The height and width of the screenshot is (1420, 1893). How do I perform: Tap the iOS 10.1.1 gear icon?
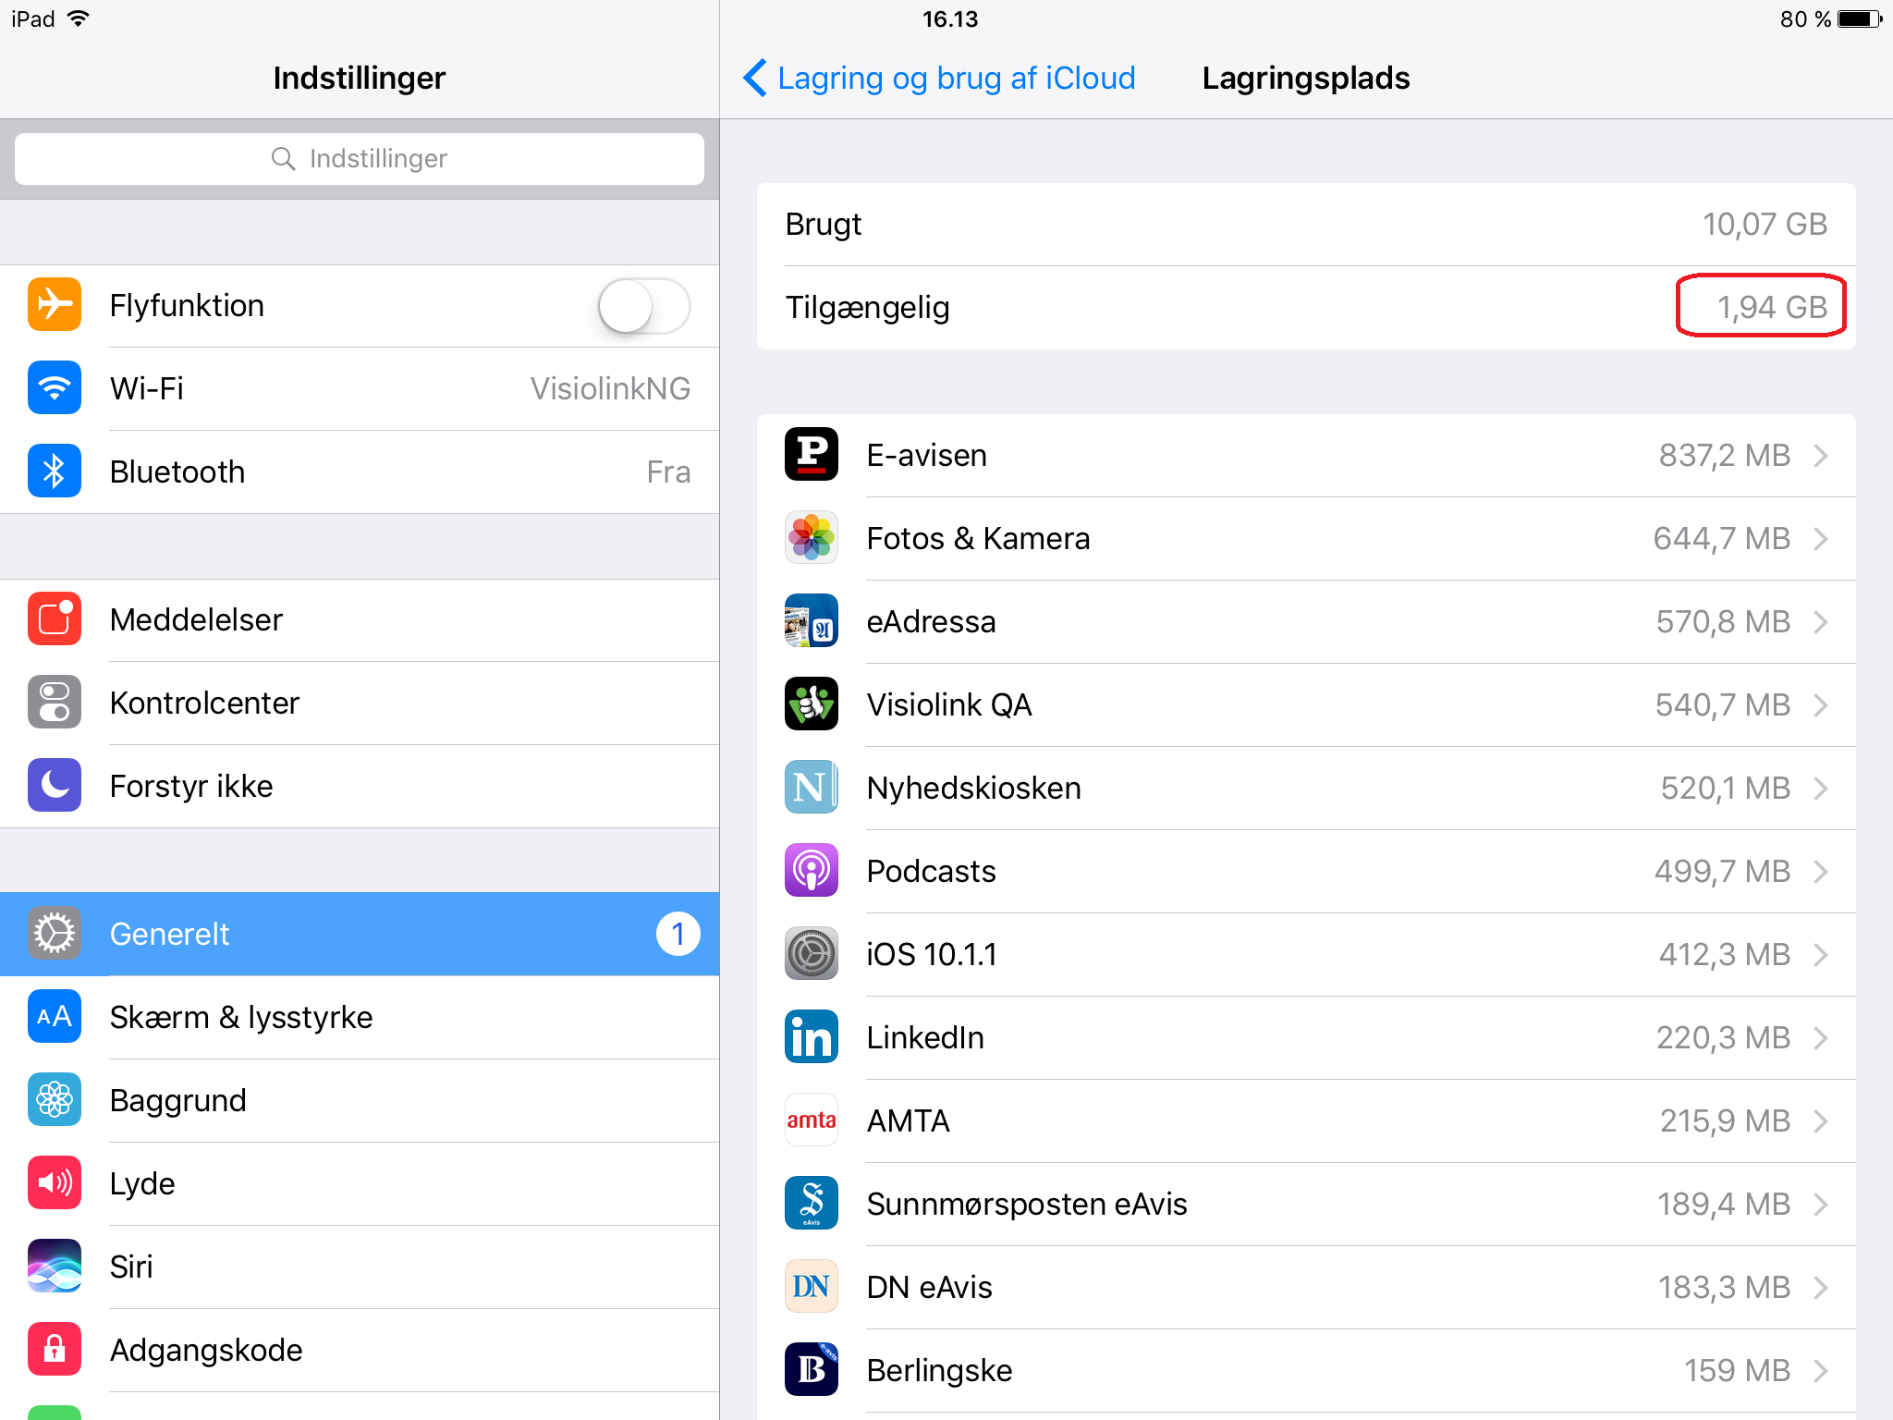coord(812,954)
